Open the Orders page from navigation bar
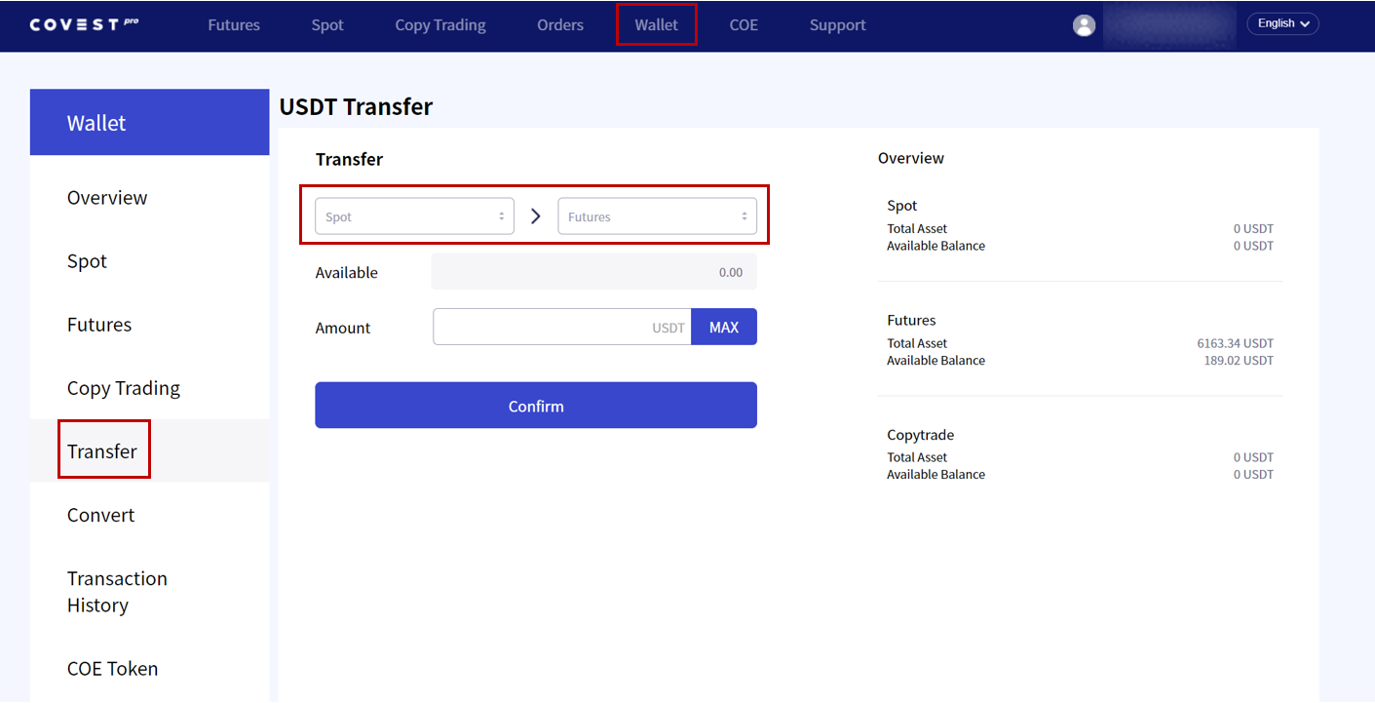The image size is (1375, 703). (560, 25)
